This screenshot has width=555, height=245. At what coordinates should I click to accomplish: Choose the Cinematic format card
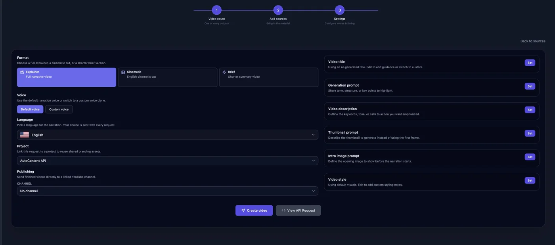click(x=168, y=77)
